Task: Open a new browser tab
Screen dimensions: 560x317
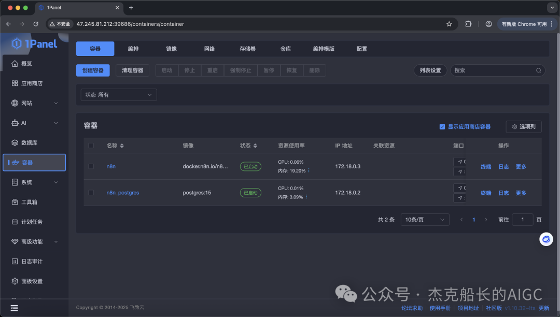Action: pos(131,7)
